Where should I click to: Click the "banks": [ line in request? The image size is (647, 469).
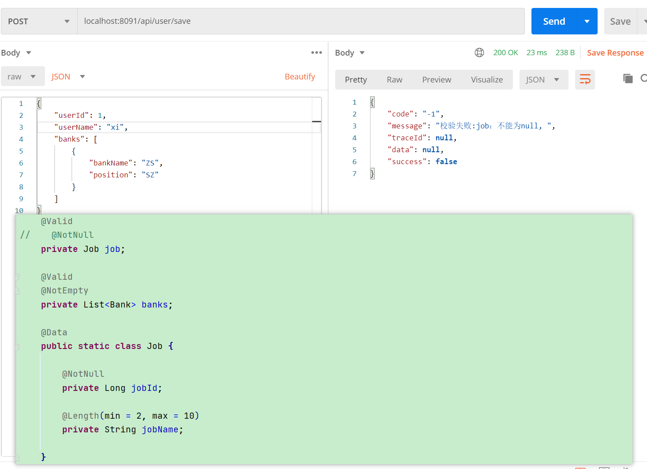coord(76,139)
